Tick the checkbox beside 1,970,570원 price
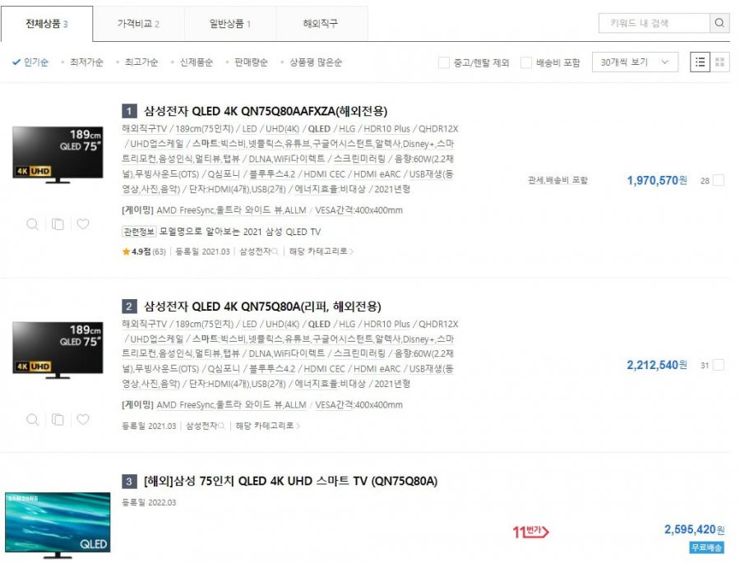 [719, 180]
